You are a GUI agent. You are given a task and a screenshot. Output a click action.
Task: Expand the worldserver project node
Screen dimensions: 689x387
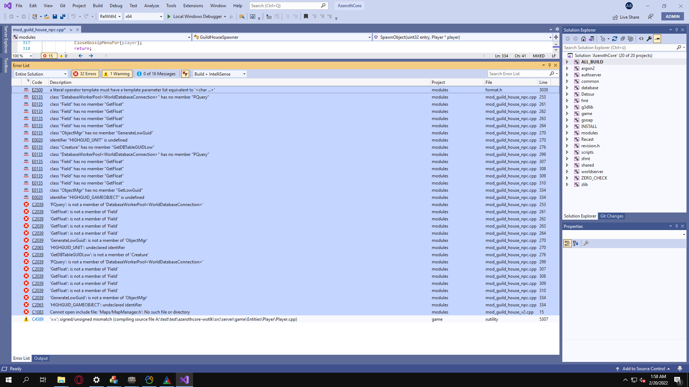tap(567, 172)
